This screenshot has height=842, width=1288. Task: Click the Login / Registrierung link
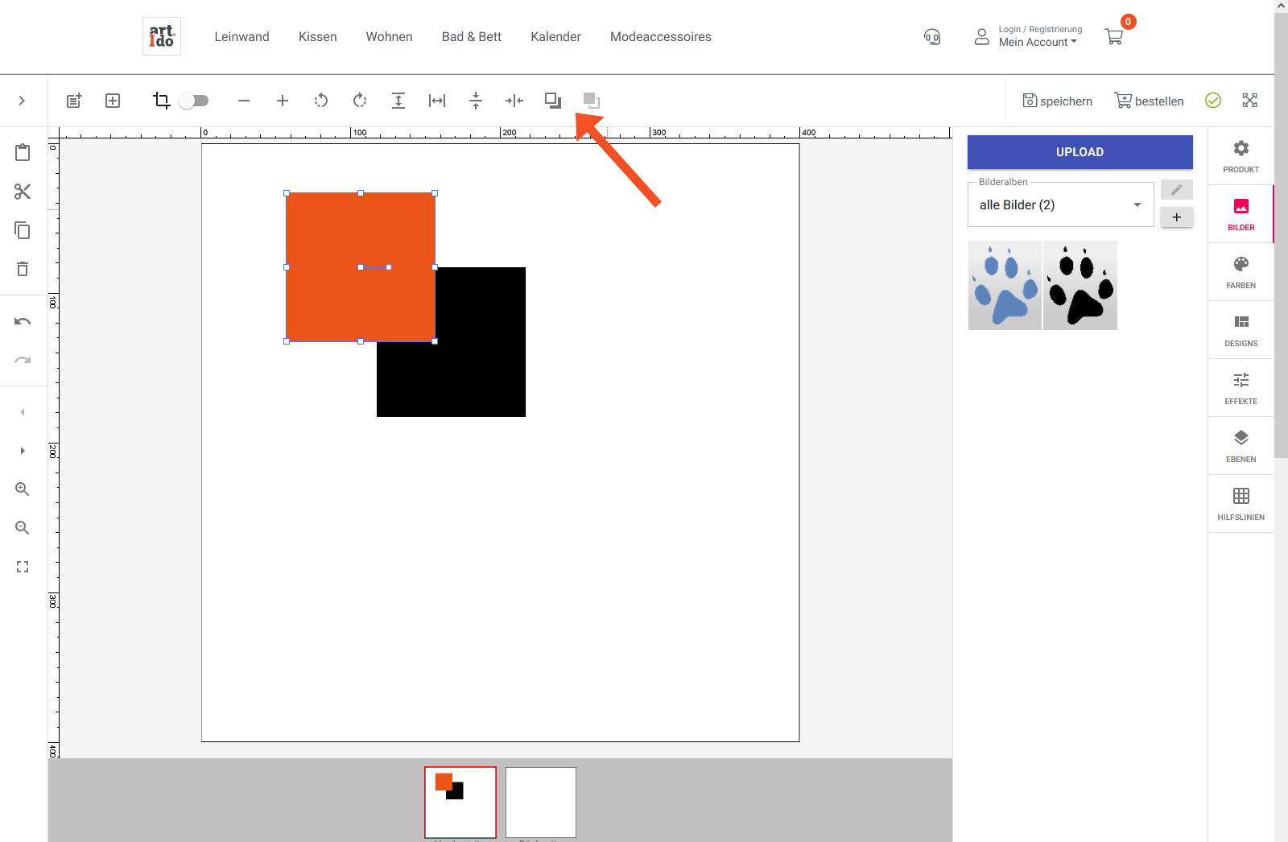tap(1040, 29)
